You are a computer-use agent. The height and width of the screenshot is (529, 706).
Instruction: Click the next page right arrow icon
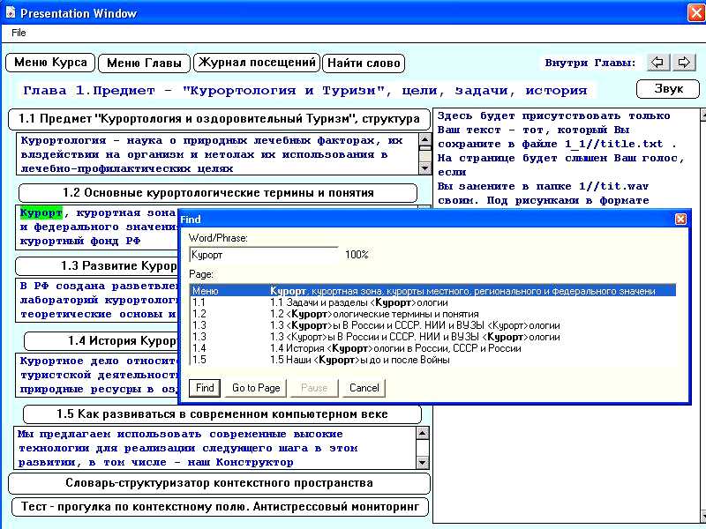tap(684, 63)
